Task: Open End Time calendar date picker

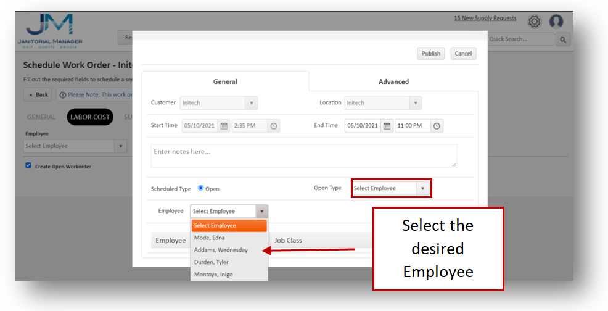Action: tap(387, 126)
